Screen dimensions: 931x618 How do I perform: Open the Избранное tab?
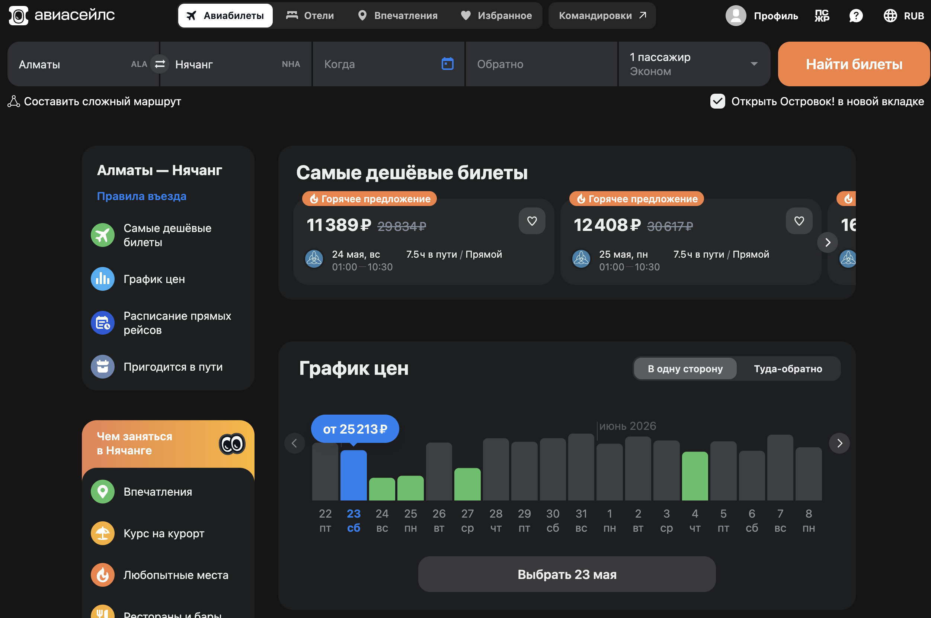(x=496, y=16)
